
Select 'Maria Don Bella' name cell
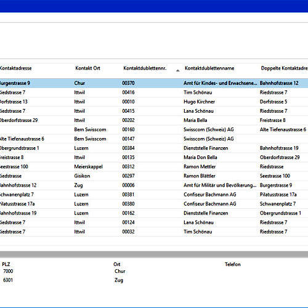[200, 157]
